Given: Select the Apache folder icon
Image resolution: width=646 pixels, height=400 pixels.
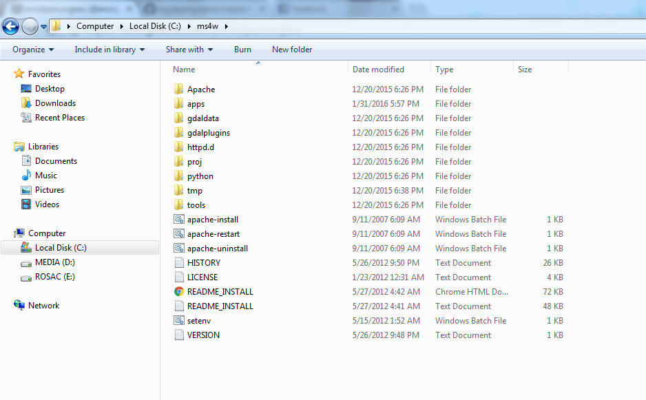Looking at the screenshot, I should coord(179,89).
